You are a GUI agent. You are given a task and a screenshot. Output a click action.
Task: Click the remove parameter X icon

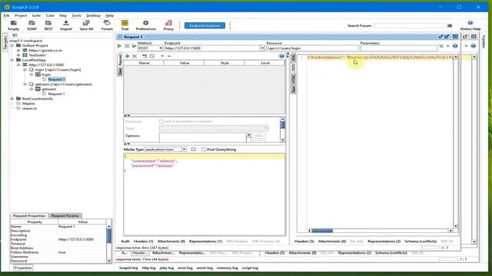[x=135, y=56]
